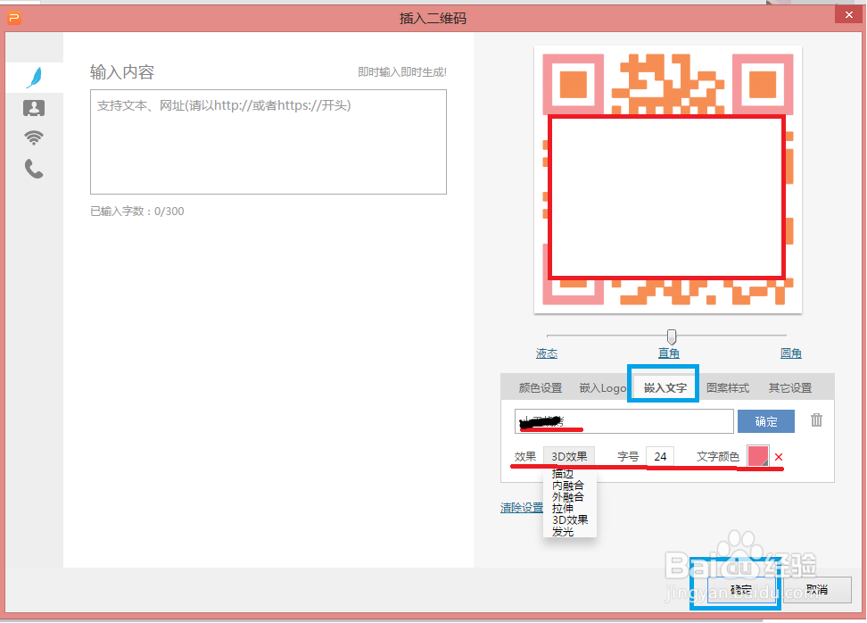Choose 拉伸 from the effect list
The image size is (867, 623).
click(x=563, y=509)
